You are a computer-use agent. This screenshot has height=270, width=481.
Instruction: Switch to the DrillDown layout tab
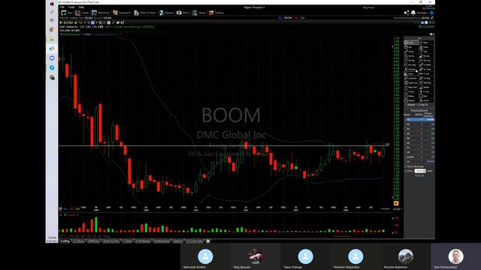93,241
